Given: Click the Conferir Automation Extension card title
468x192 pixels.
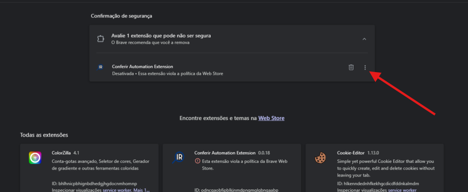Looking at the screenshot, I should pyautogui.click(x=225, y=153).
